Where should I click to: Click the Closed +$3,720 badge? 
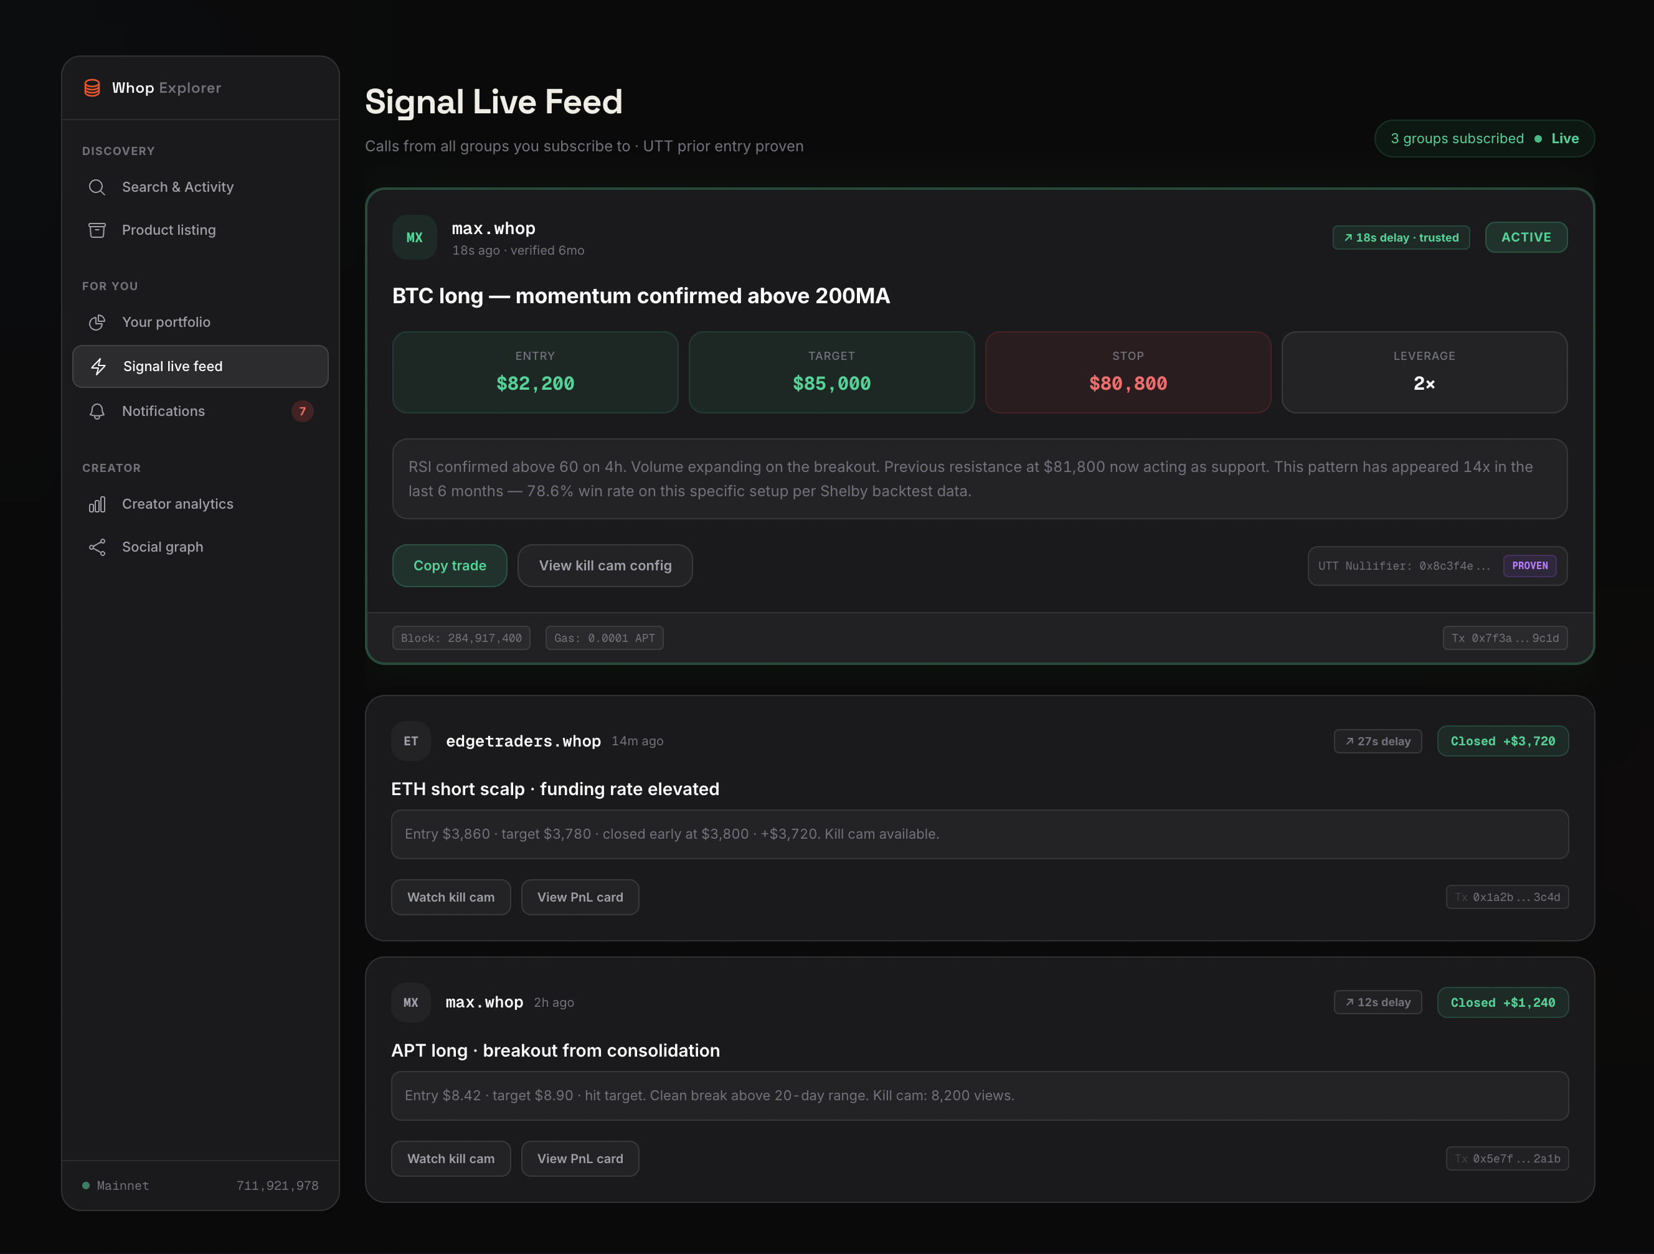[1503, 741]
